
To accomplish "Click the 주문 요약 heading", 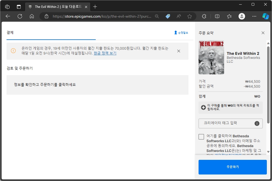I will pyautogui.click(x=206, y=33).
